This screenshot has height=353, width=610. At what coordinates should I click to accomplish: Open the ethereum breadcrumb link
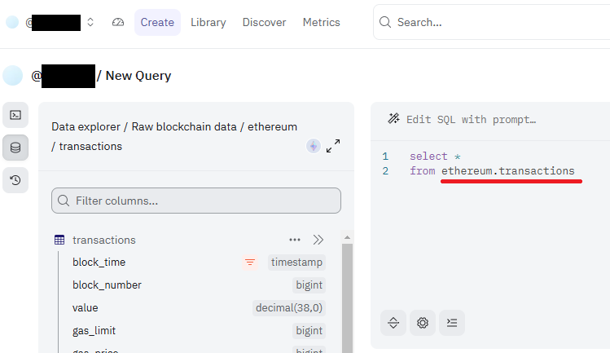(x=272, y=126)
